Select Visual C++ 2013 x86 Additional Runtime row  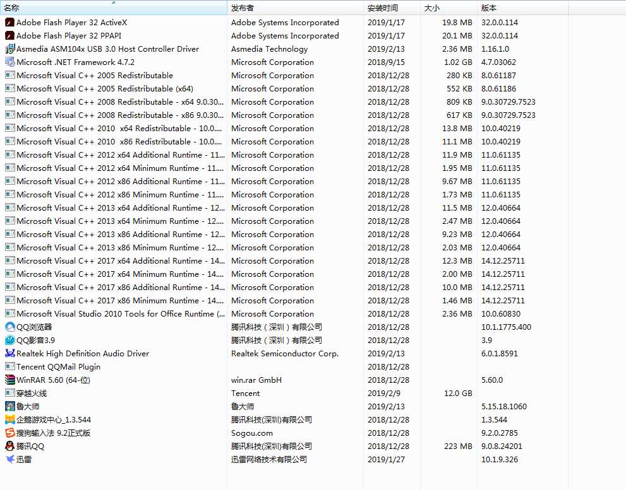coord(284,235)
